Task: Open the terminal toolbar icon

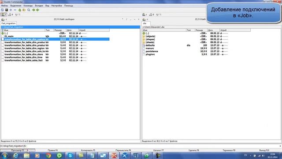Action: click(x=7, y=10)
